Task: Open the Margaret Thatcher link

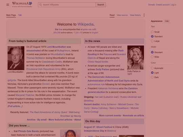Action: click(x=25, y=95)
